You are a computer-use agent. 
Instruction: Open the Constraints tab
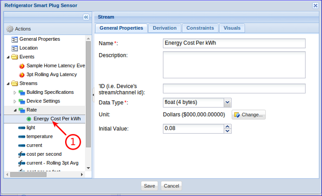(200, 28)
